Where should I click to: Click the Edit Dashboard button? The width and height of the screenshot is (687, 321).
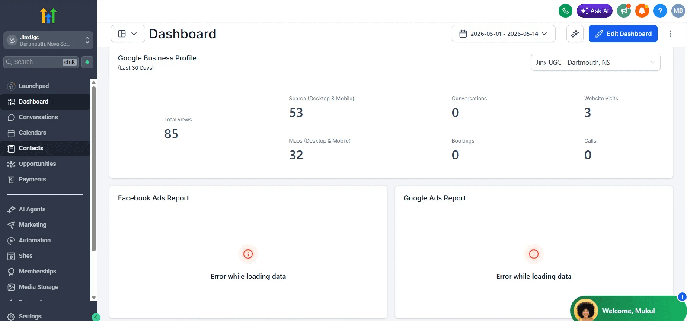pyautogui.click(x=623, y=34)
